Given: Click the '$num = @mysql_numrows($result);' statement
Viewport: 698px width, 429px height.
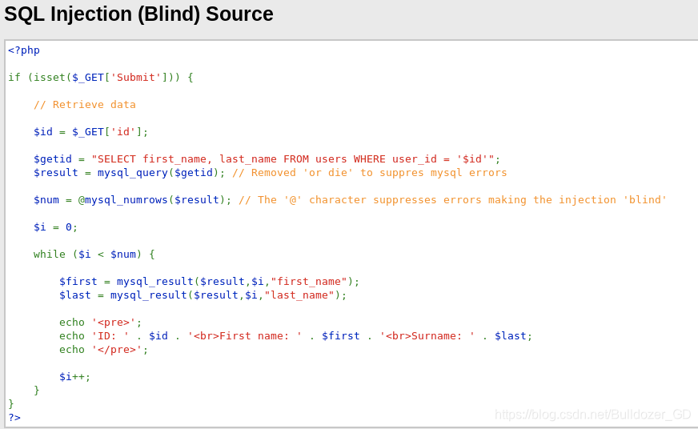Looking at the screenshot, I should (133, 200).
